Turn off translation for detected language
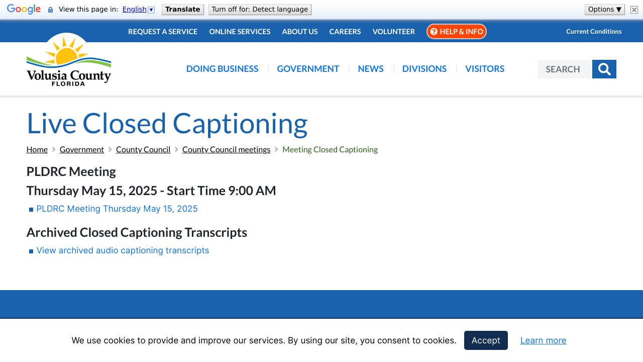 click(260, 9)
